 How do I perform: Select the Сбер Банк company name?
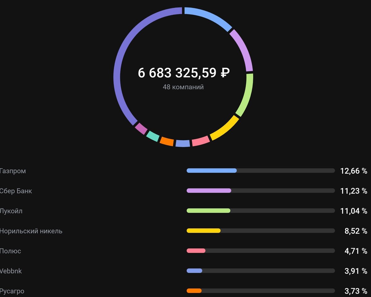coord(16,191)
